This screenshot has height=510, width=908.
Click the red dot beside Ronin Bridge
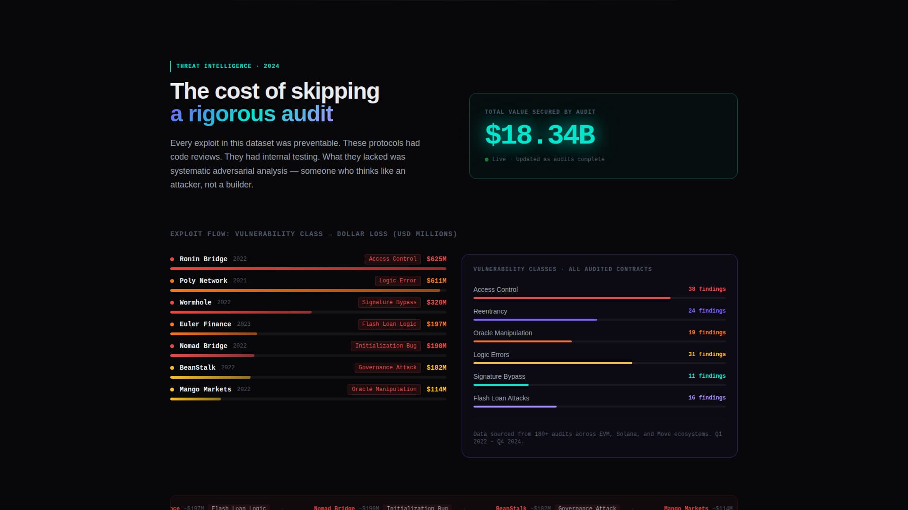[x=172, y=259]
